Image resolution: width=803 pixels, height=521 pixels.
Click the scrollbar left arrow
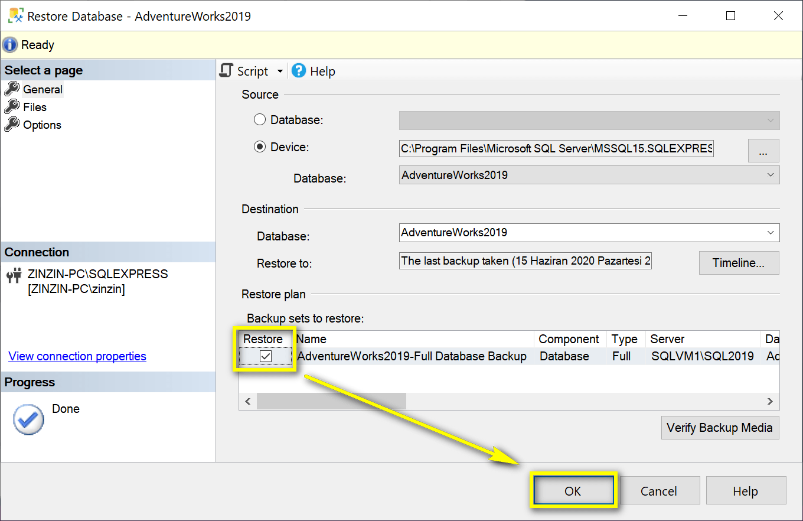pyautogui.click(x=248, y=401)
